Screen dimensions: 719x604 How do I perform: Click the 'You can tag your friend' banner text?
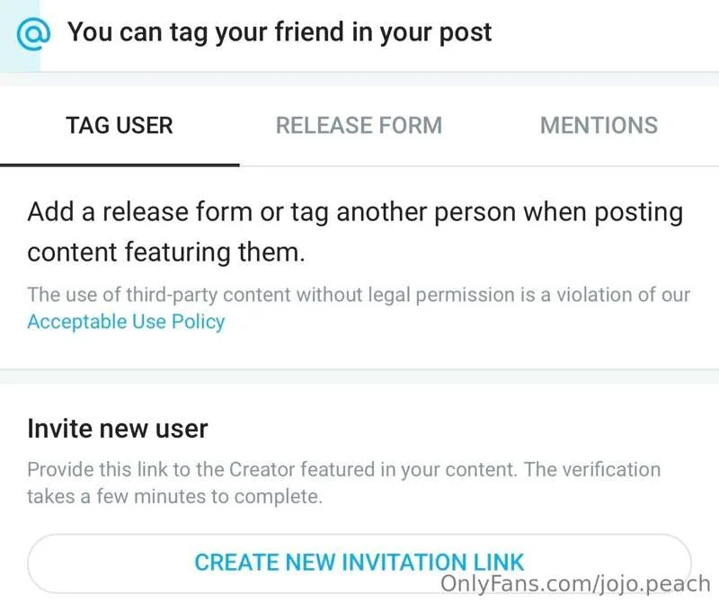(x=280, y=33)
